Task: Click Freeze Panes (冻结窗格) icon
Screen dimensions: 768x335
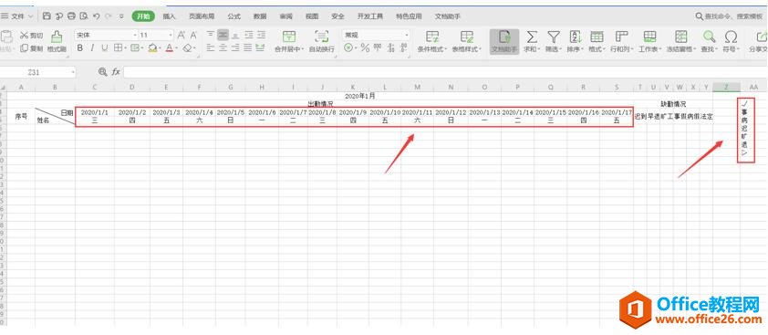Action: point(680,37)
